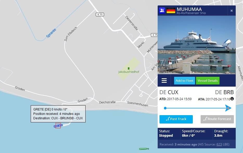Viewport: 243px width, 153px height.
Task: Show Past Track of vessel
Action: [x=176, y=119]
